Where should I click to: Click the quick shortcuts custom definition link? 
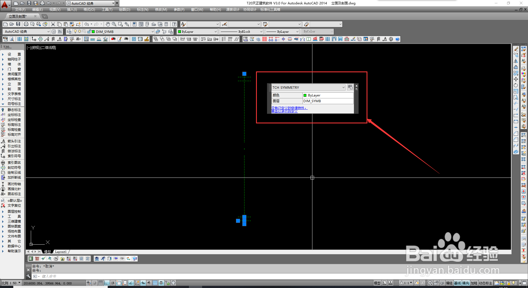pyautogui.click(x=289, y=110)
